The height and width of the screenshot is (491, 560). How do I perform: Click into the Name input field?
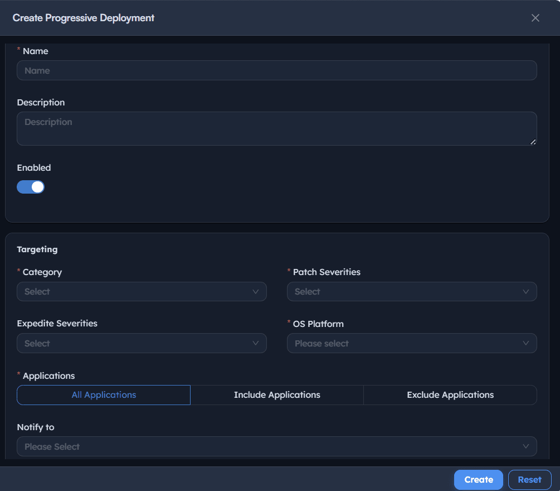point(277,70)
